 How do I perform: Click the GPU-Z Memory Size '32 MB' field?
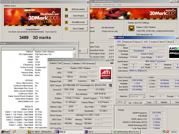pyautogui.click(x=71, y=111)
